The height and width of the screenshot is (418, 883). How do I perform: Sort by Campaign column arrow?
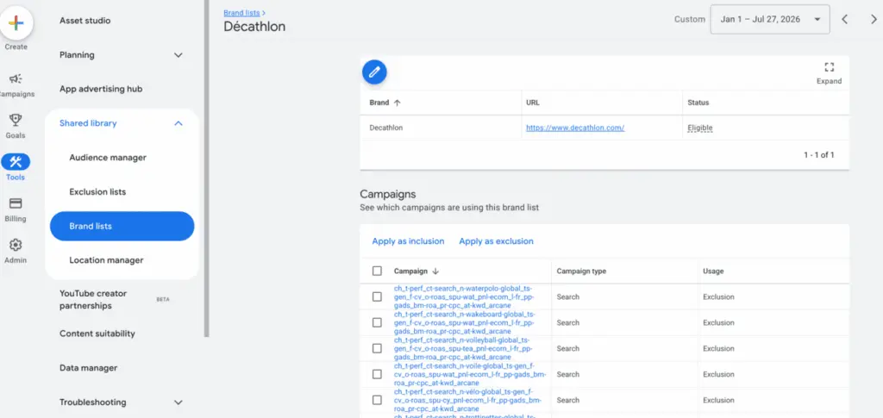point(435,271)
